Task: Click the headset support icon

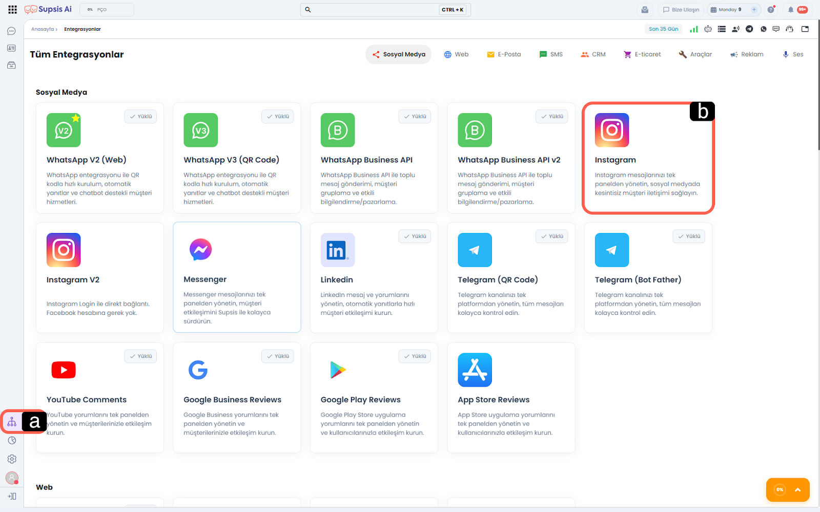Action: point(789,29)
